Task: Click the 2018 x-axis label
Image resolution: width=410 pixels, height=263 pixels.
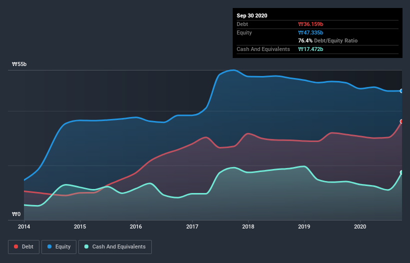Action: pyautogui.click(x=248, y=226)
